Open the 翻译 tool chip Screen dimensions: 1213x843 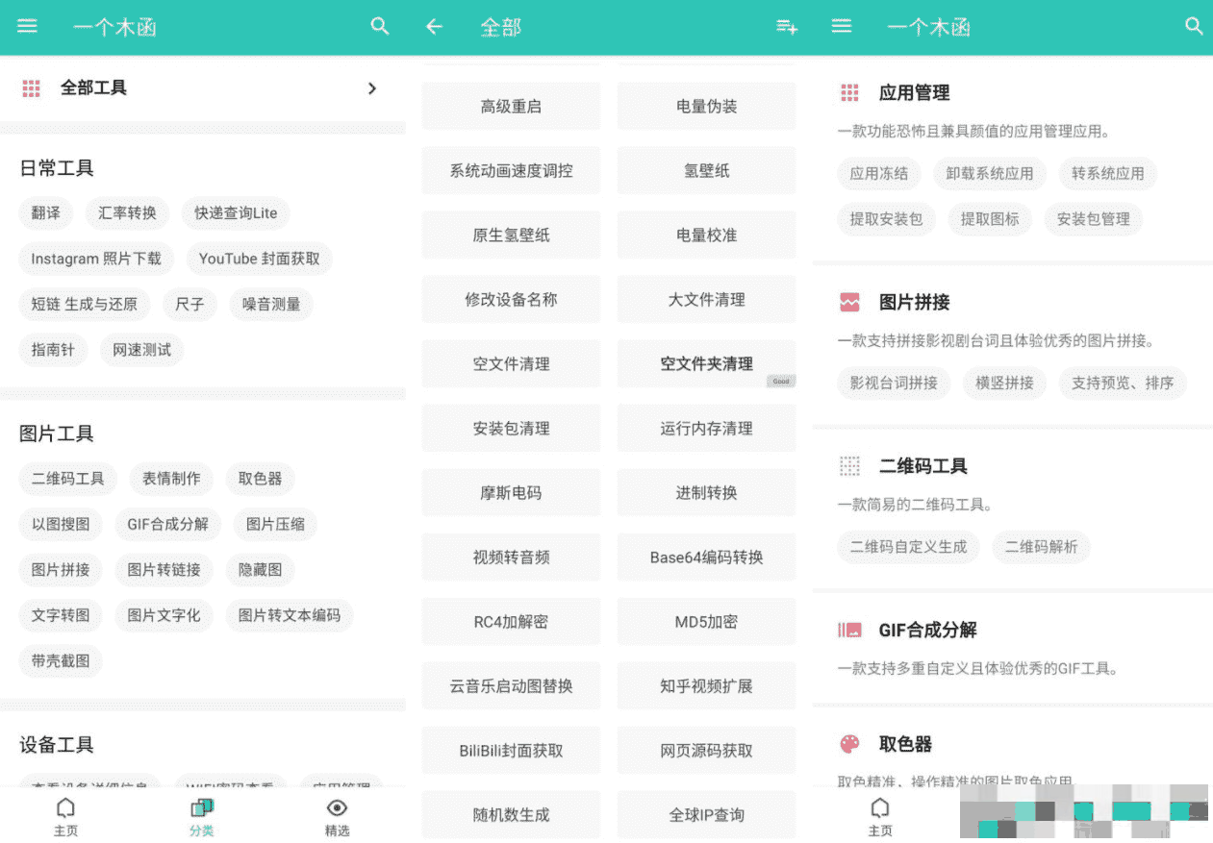(46, 212)
